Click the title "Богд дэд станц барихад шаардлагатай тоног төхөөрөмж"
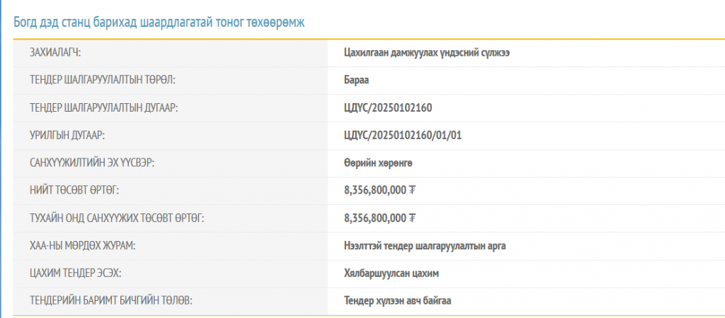This screenshot has height=318, width=725. coord(159,22)
